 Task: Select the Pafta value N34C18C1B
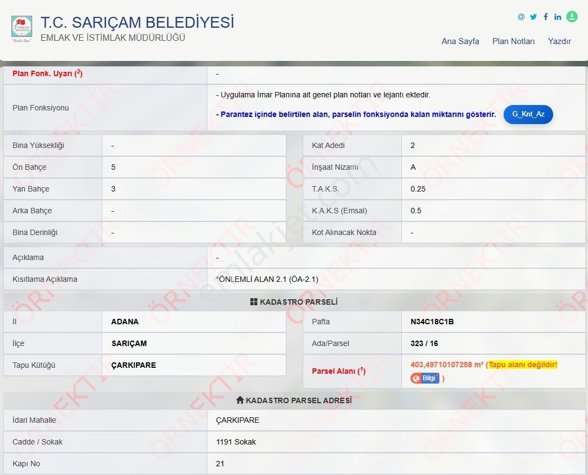(x=432, y=322)
